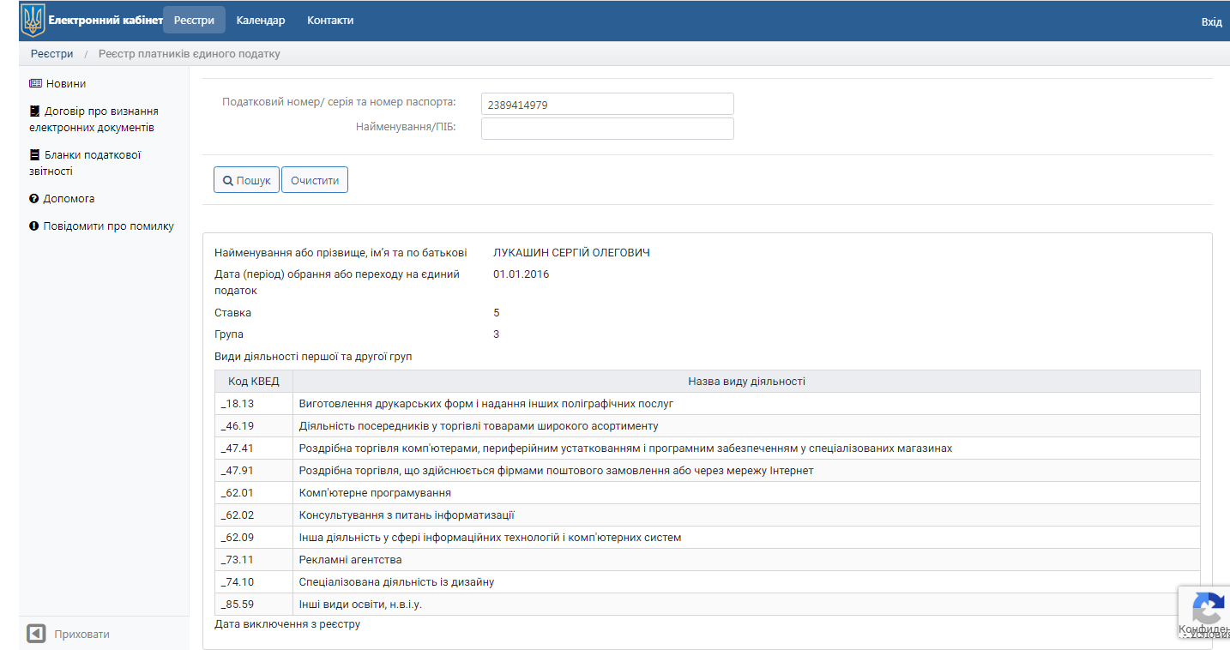Open the Календар menu tab
The width and height of the screenshot is (1230, 650).
pos(261,21)
